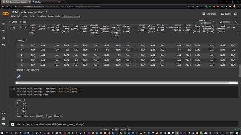The width and height of the screenshot is (241, 135).
Task: Click the Share button
Action: pos(226,14)
